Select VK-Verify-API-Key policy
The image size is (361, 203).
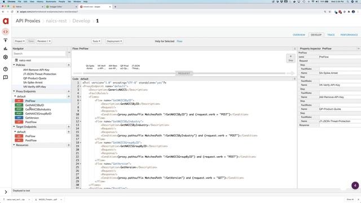34,87
